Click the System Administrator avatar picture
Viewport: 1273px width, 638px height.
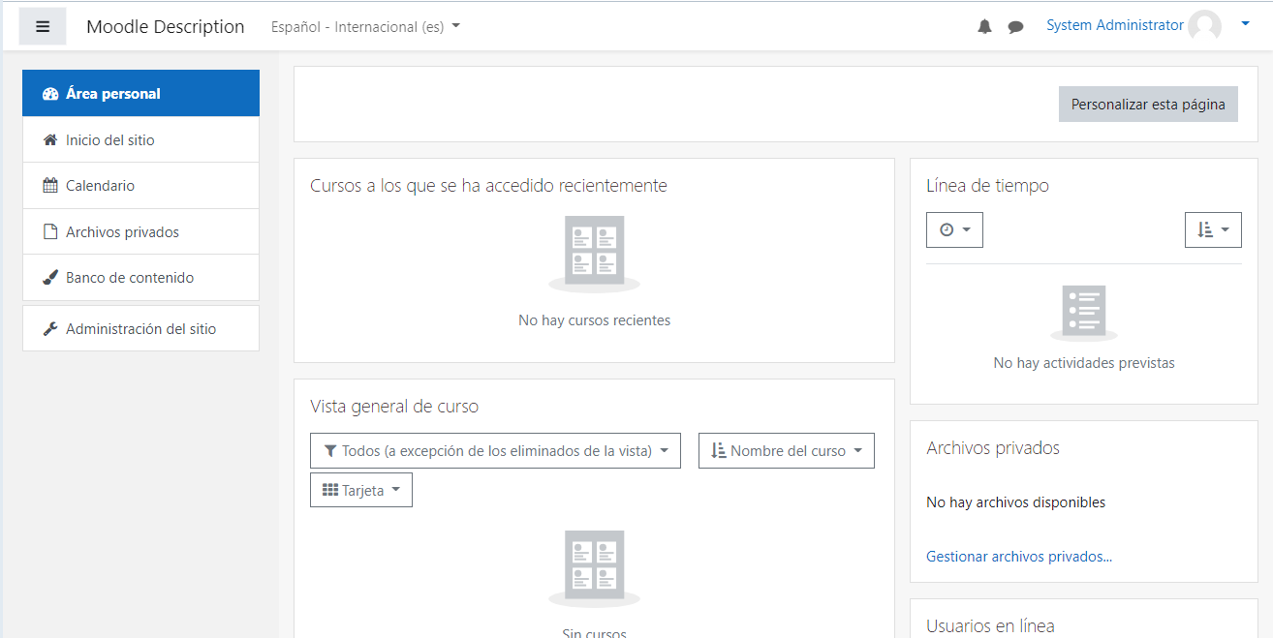(x=1204, y=26)
